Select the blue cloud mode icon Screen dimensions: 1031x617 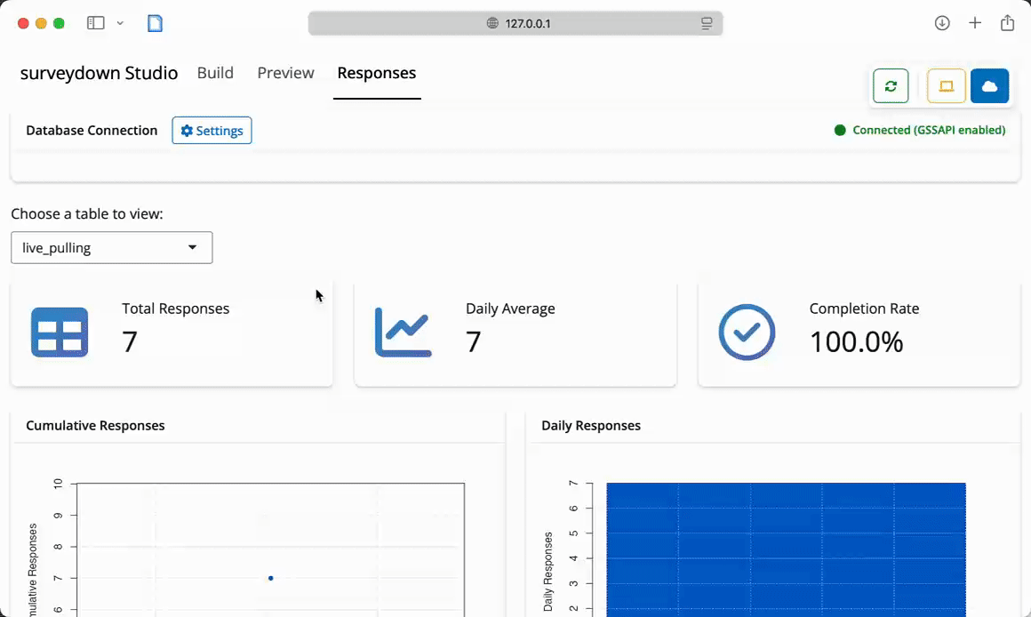point(989,86)
